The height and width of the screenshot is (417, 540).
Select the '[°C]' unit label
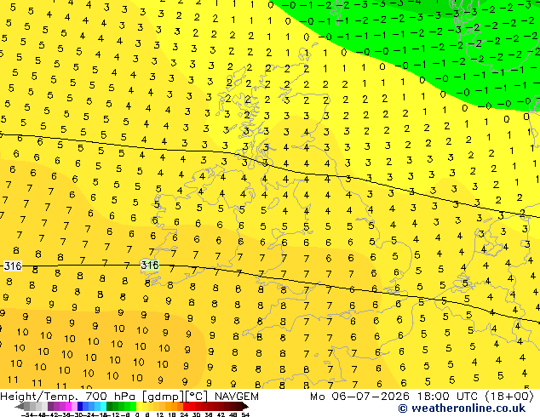(x=197, y=397)
